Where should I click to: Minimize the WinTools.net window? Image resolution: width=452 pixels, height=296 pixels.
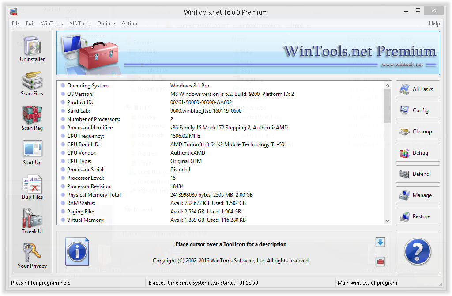coord(406,11)
